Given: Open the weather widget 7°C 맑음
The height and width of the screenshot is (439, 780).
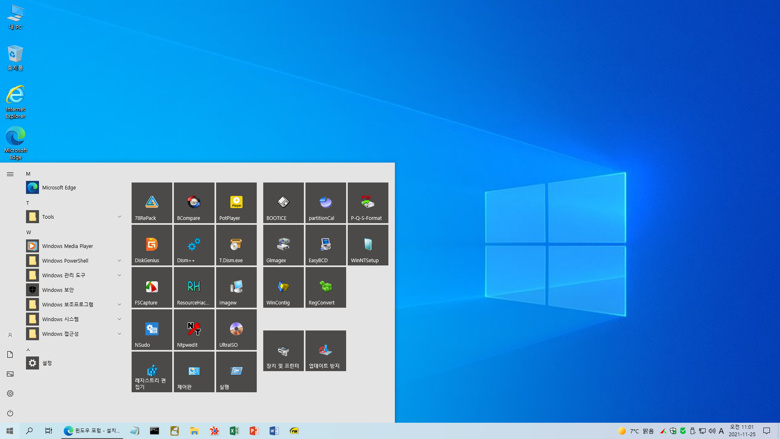Looking at the screenshot, I should [x=636, y=431].
